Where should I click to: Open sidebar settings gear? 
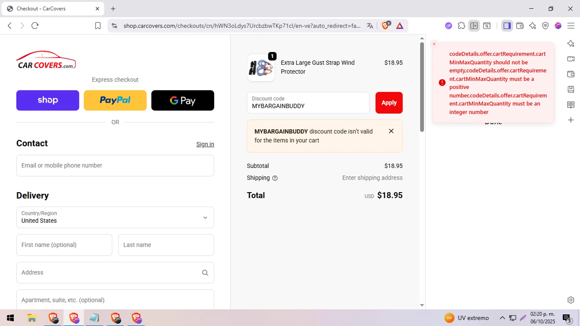point(571,300)
